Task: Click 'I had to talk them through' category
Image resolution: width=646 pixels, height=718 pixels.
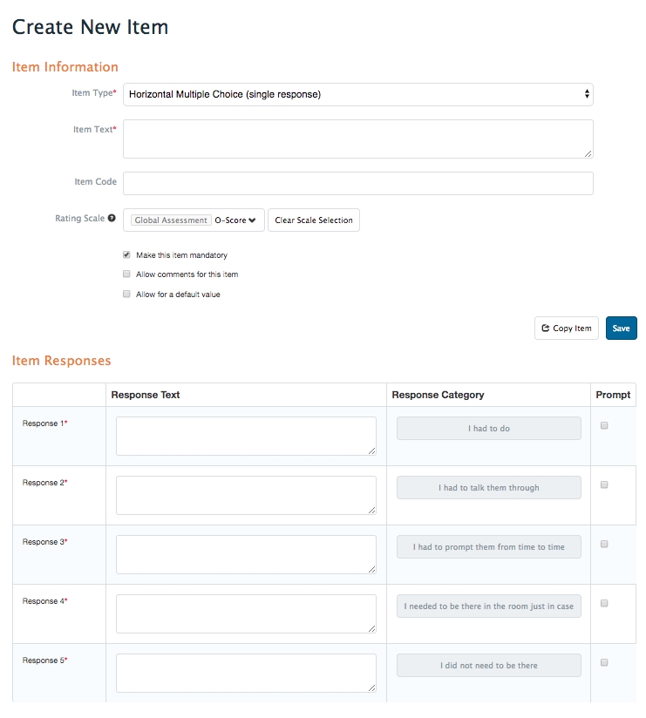Action: pyautogui.click(x=488, y=488)
